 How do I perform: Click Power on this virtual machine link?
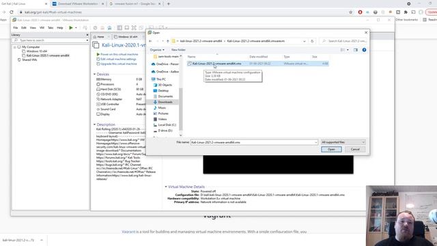(x=119, y=55)
